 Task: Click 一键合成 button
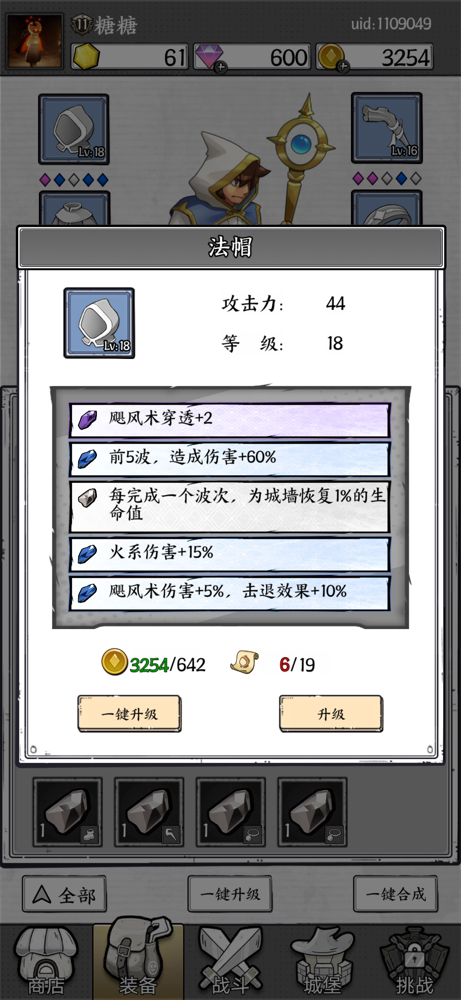click(x=396, y=894)
